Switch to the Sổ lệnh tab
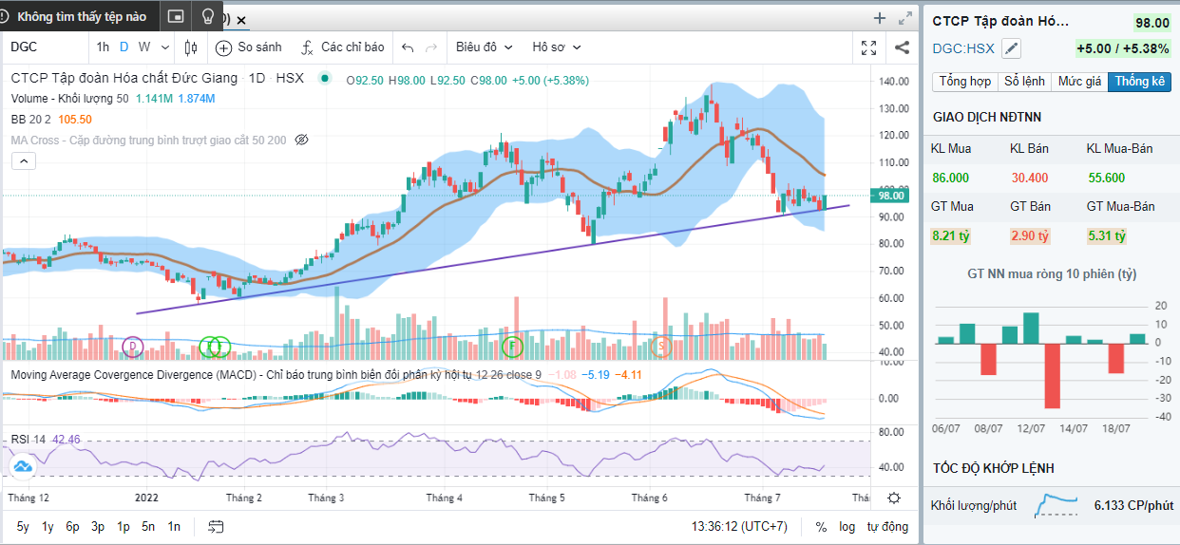The height and width of the screenshot is (545, 1180). pyautogui.click(x=1025, y=82)
